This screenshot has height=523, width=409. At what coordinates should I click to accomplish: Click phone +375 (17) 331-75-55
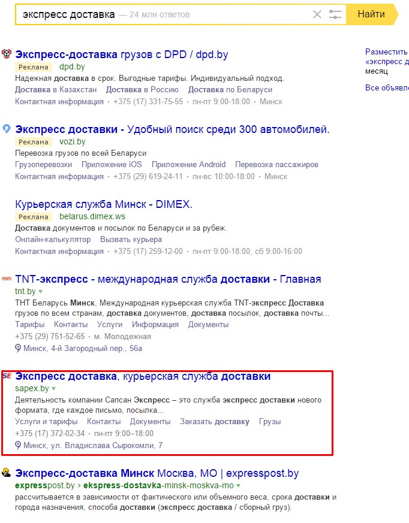tap(148, 102)
